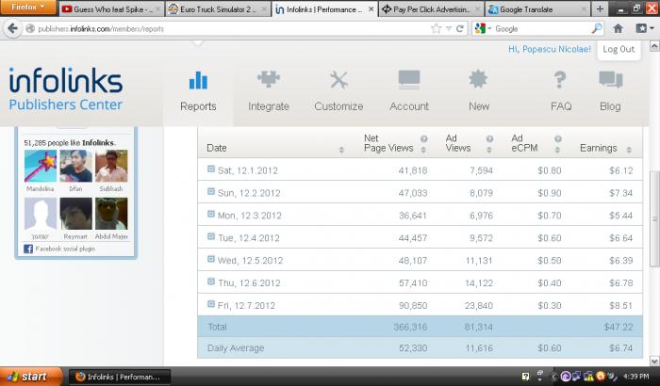Click the scrollbar down arrow
The image size is (660, 386).
pos(654,361)
